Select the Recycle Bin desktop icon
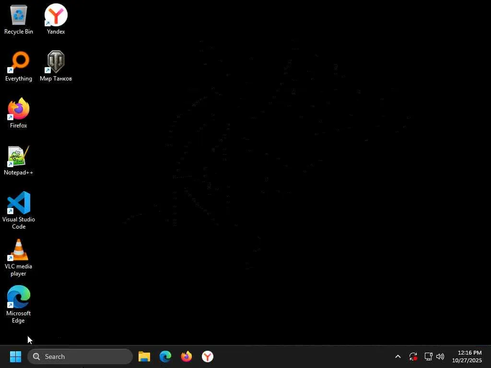 click(x=19, y=19)
